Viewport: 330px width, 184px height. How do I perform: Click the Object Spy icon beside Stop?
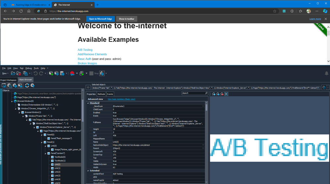[x=102, y=73]
